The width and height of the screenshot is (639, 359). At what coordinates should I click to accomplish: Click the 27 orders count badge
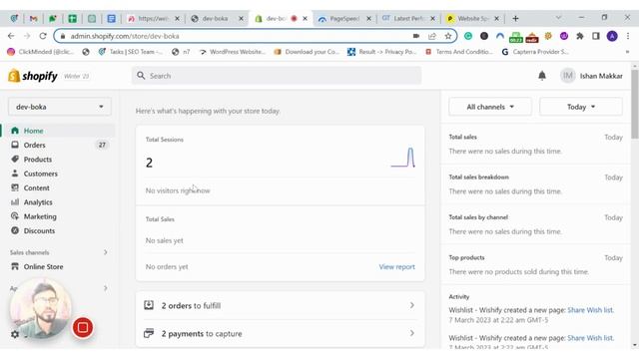pos(102,145)
